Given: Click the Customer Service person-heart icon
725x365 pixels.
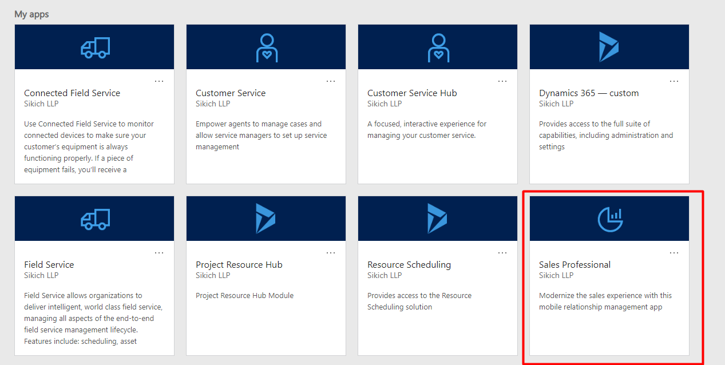Looking at the screenshot, I should (x=266, y=47).
